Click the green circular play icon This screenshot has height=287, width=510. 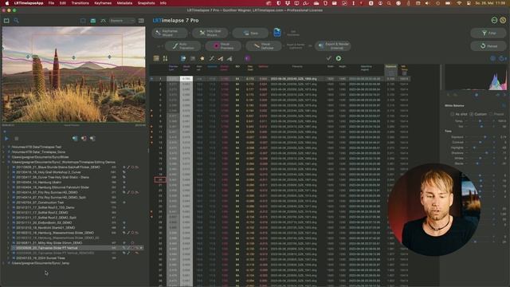click(x=339, y=58)
